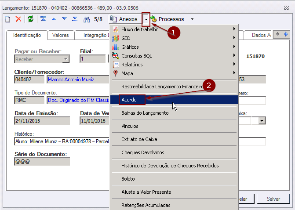The height and width of the screenshot is (210, 295).
Task: Select Acordo in the menu
Action: point(129,100)
